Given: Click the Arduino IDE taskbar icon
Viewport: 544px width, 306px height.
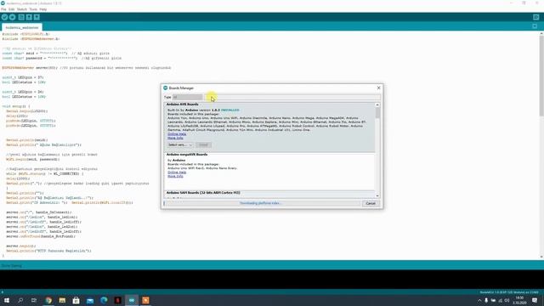Looking at the screenshot, I should coord(132,300).
